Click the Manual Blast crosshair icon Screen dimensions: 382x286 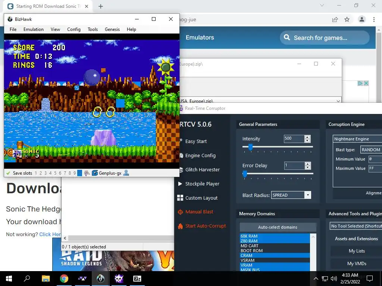(180, 212)
